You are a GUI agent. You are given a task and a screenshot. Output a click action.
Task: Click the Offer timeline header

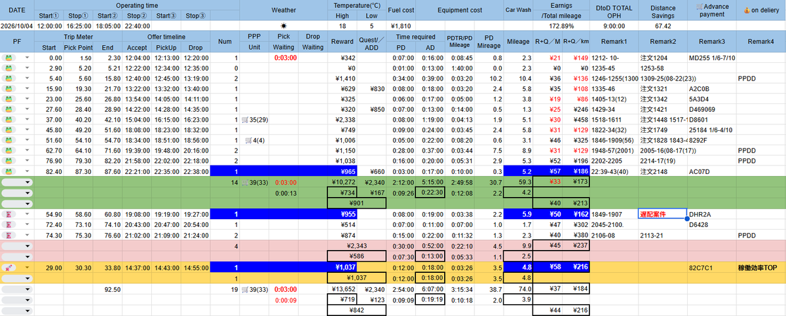point(166,37)
